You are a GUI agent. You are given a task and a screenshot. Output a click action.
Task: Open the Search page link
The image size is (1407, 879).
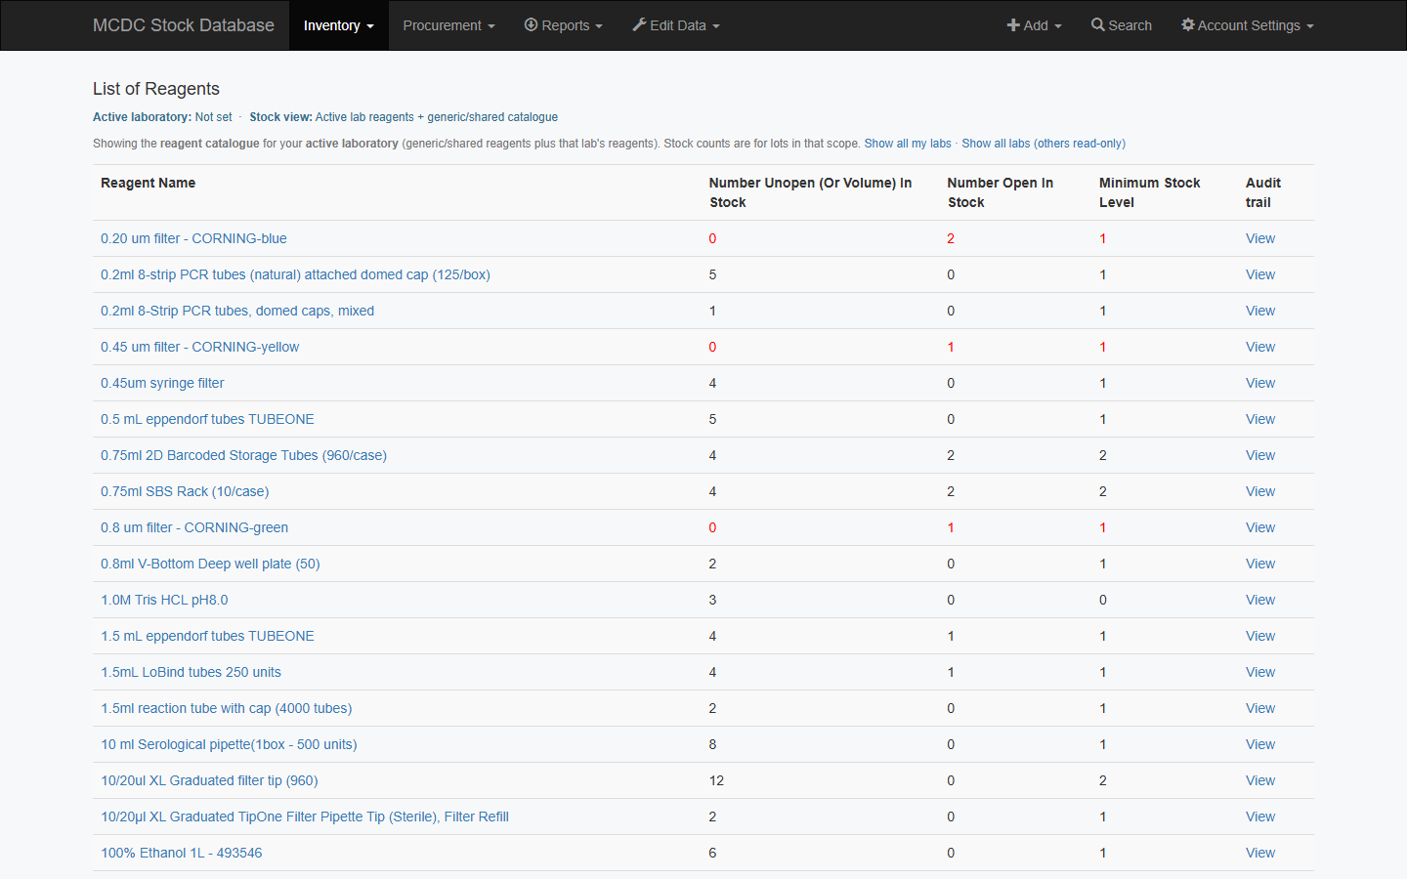[x=1122, y=25]
